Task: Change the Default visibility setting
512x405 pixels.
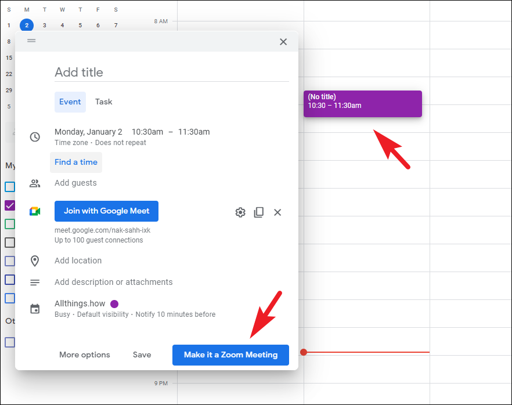Action: (x=103, y=314)
